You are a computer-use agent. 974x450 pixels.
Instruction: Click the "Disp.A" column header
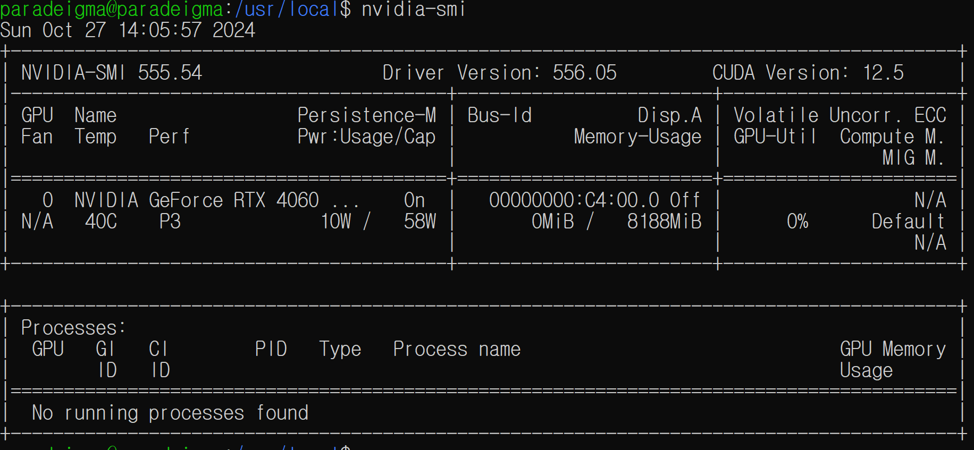pyautogui.click(x=670, y=115)
